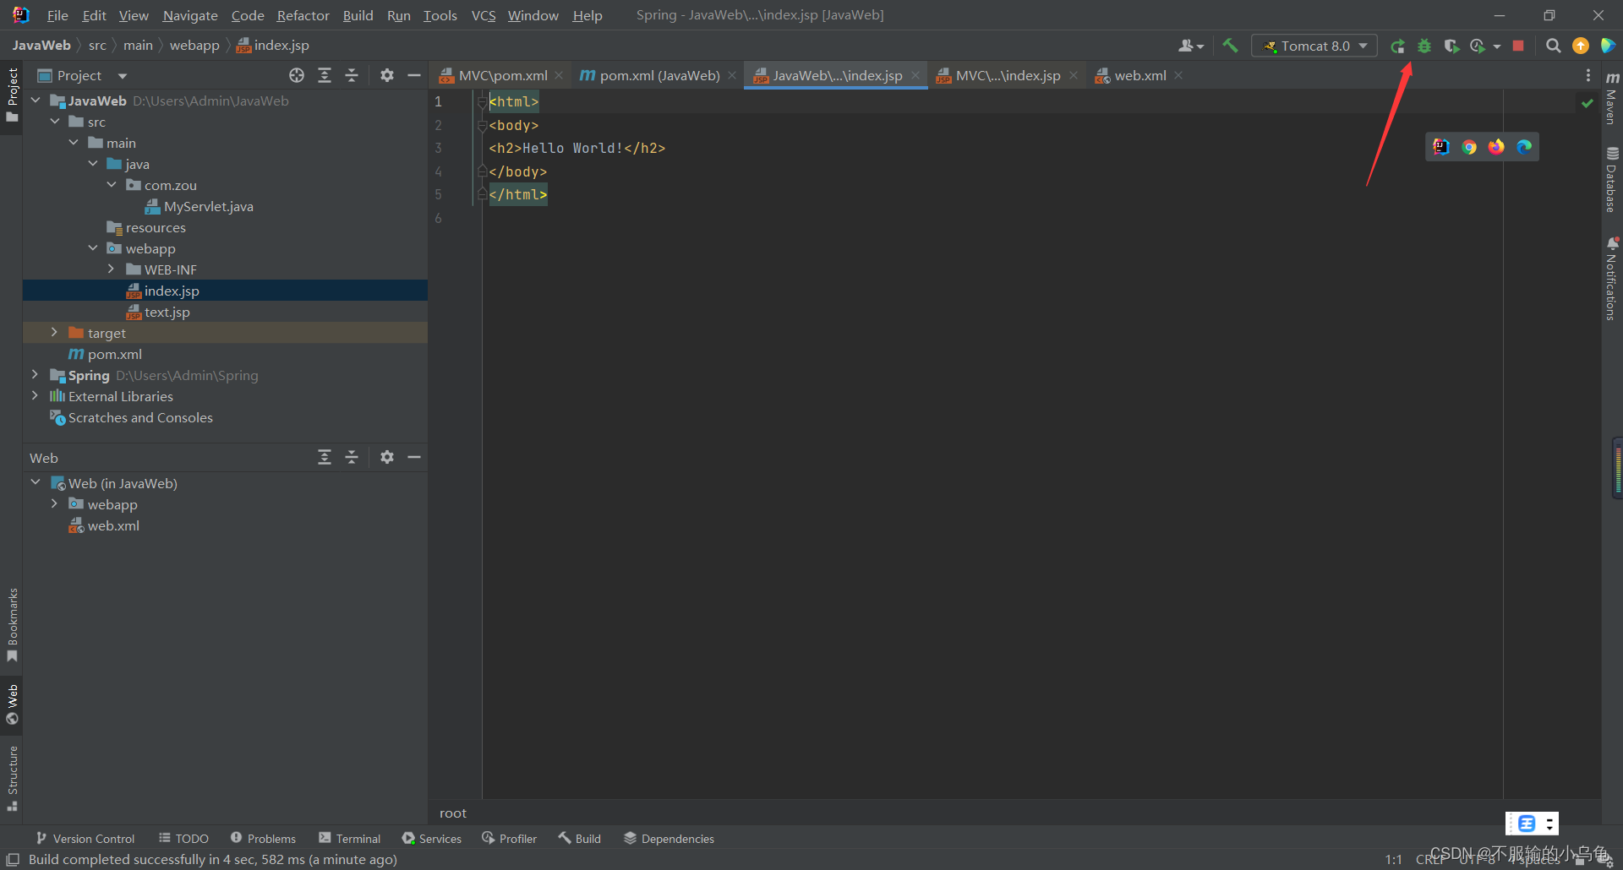The image size is (1623, 870).
Task: Toggle the tool window stripes at bottom-left
Action: pyautogui.click(x=13, y=859)
